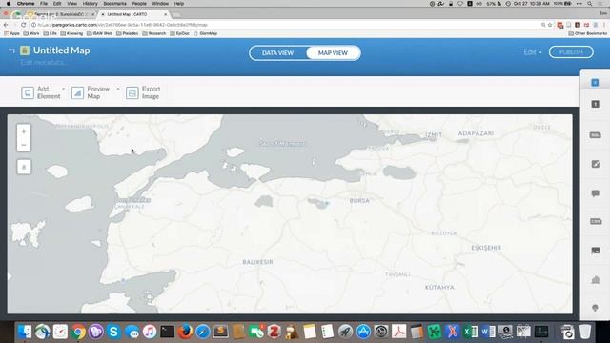Open the Pleiades bookmark folder
This screenshot has height=343, width=610.
[127, 33]
